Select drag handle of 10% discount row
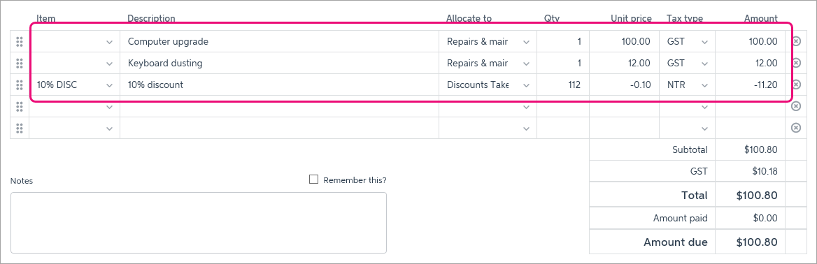The image size is (817, 264). pos(20,85)
